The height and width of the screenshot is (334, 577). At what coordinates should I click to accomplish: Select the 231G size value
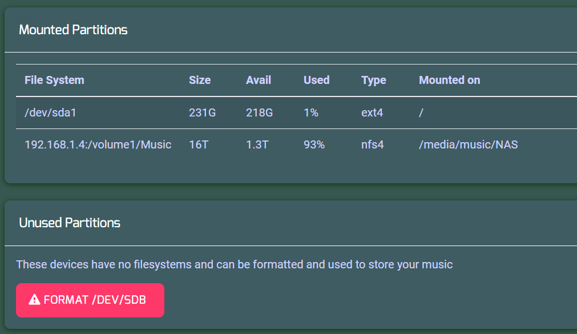pos(203,112)
